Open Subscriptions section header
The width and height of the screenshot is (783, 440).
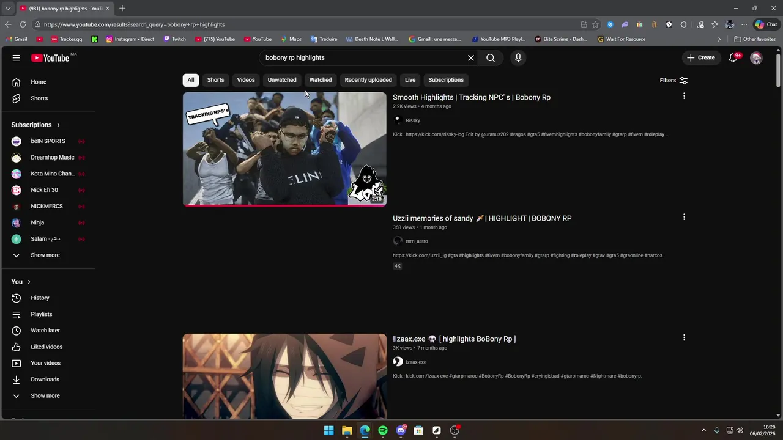click(x=35, y=125)
